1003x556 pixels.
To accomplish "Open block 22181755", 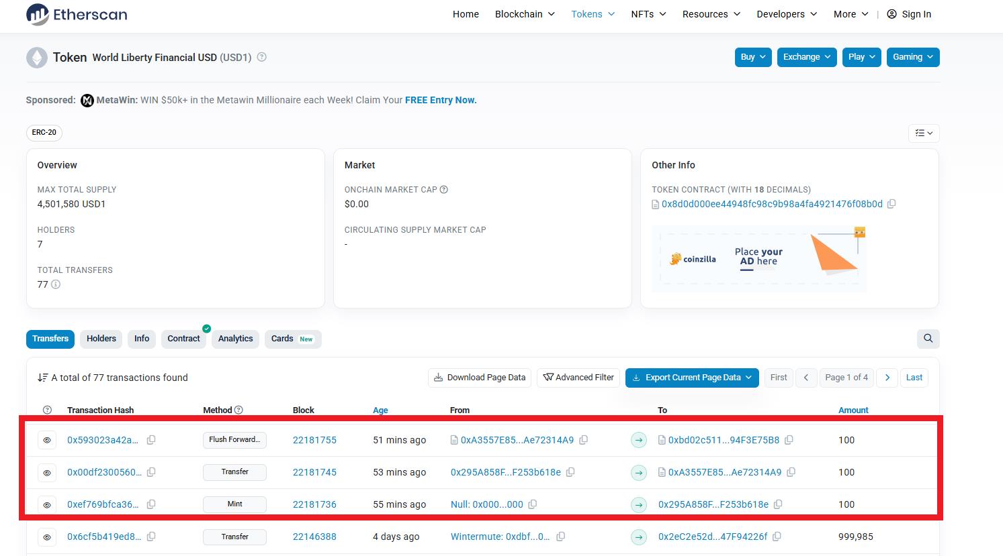I will pyautogui.click(x=314, y=440).
